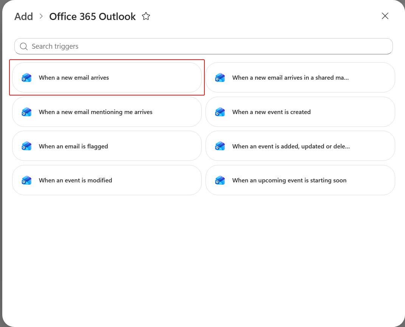Choose 'When an event is added, updated or dele...'
The width and height of the screenshot is (405, 327).
point(300,146)
